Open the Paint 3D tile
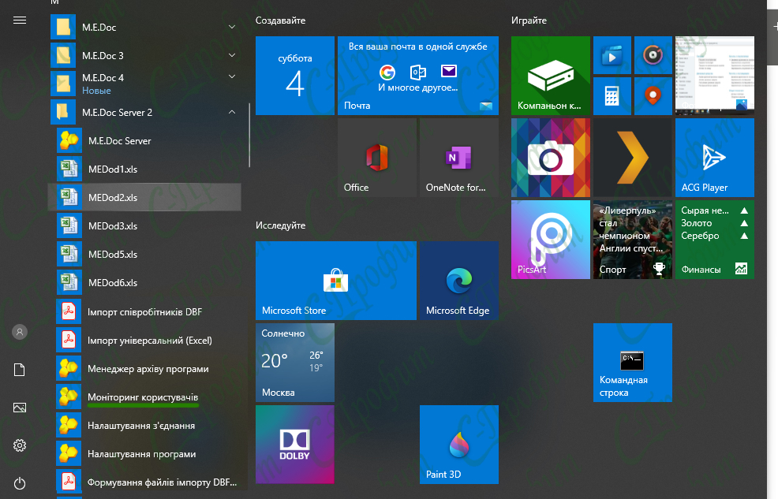Screen dimensions: 778x499 (459, 445)
